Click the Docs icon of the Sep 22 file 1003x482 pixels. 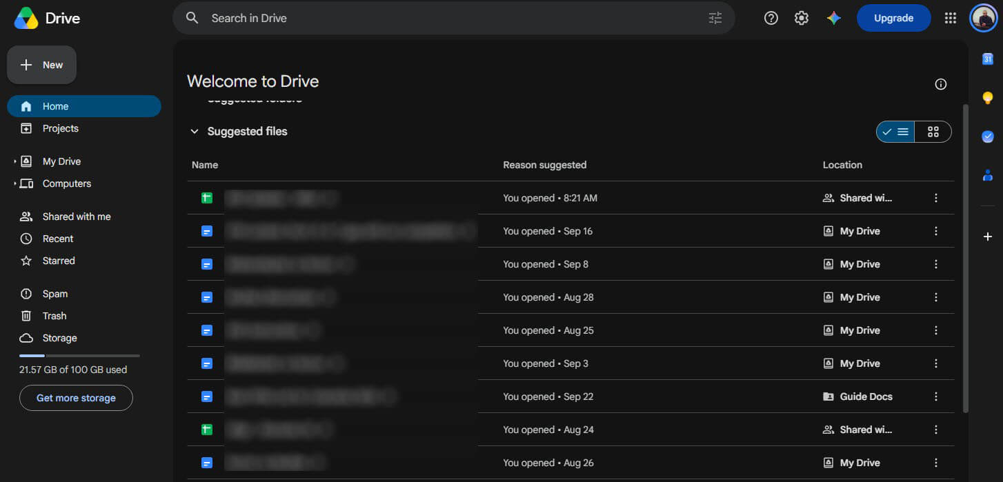(x=206, y=396)
